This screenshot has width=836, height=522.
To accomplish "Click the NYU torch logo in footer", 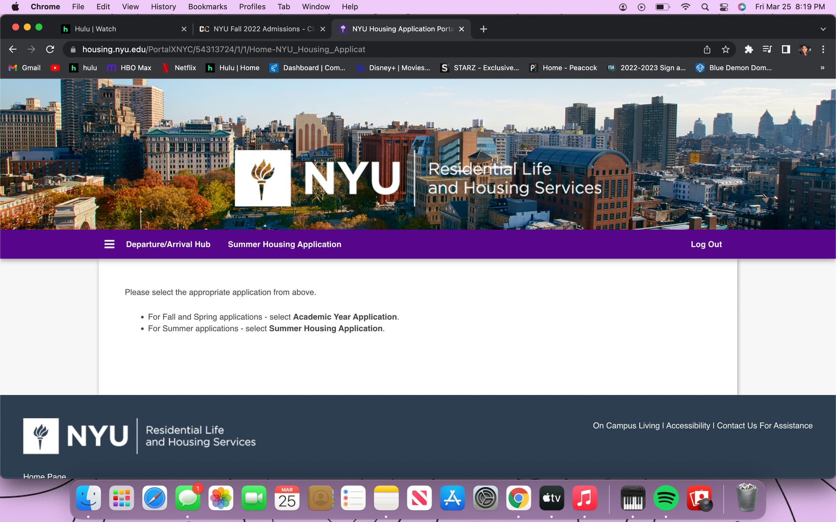I will click(41, 436).
